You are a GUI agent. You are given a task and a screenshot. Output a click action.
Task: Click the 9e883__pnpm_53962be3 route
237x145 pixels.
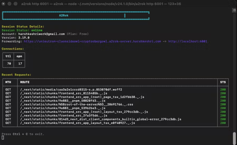tap(63, 108)
